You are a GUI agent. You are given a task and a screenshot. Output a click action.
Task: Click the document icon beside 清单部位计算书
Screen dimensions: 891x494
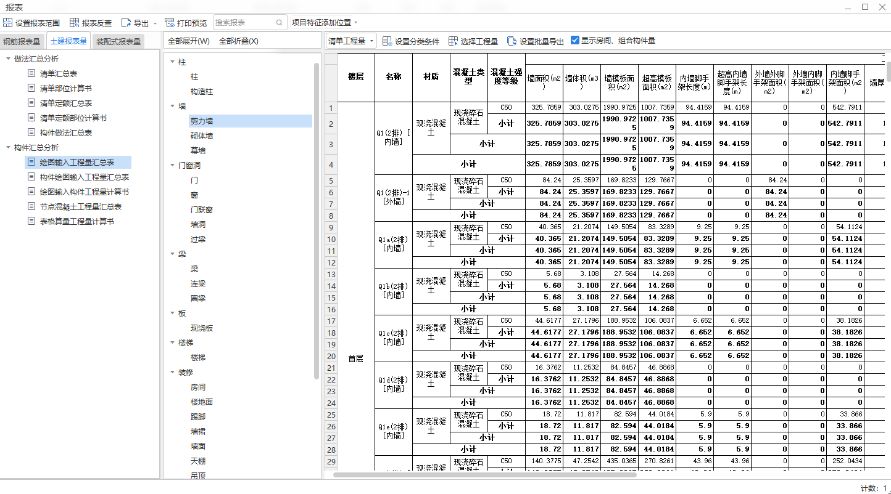point(31,88)
